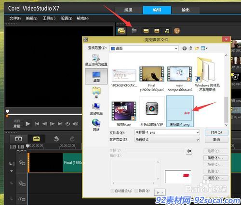Switch to timeline view icon

36,139
